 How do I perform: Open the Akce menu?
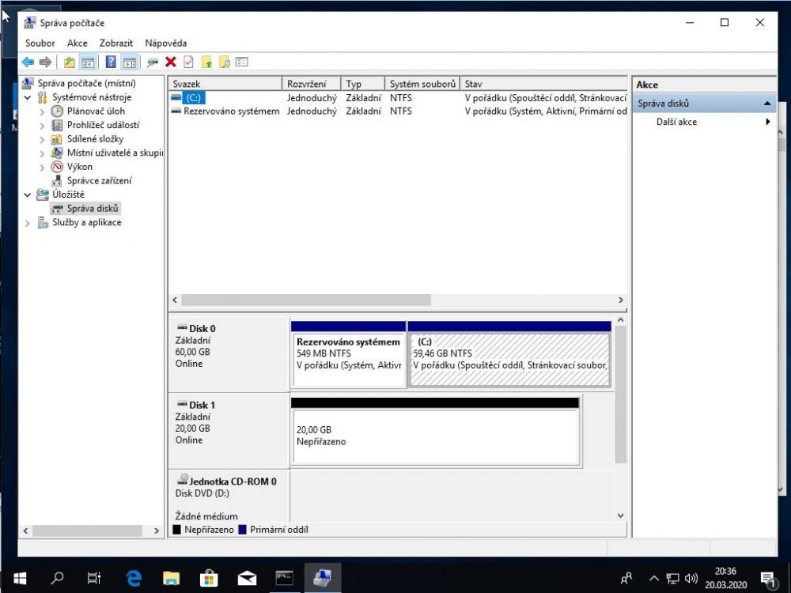[x=78, y=43]
